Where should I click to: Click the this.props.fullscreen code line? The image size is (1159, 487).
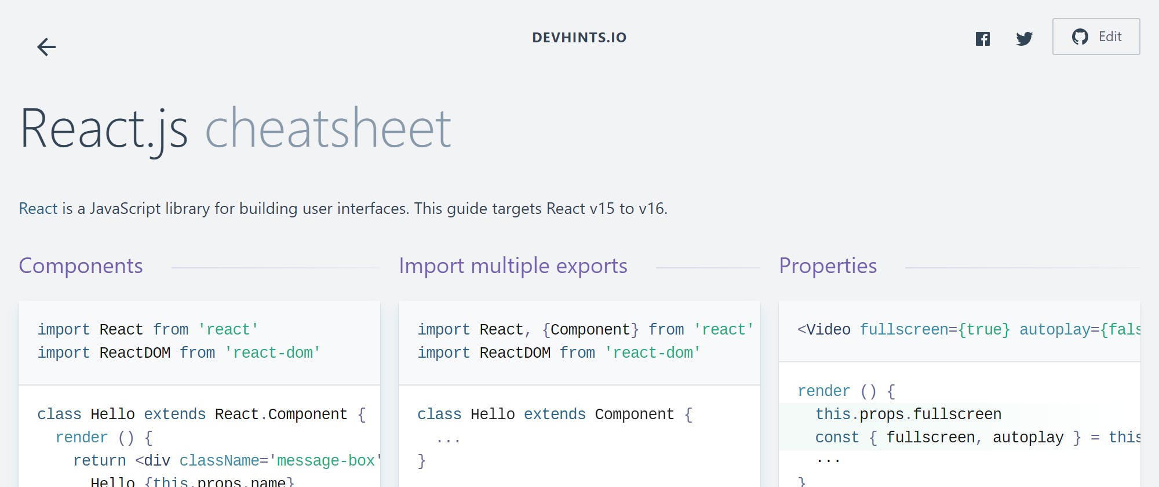pyautogui.click(x=908, y=414)
